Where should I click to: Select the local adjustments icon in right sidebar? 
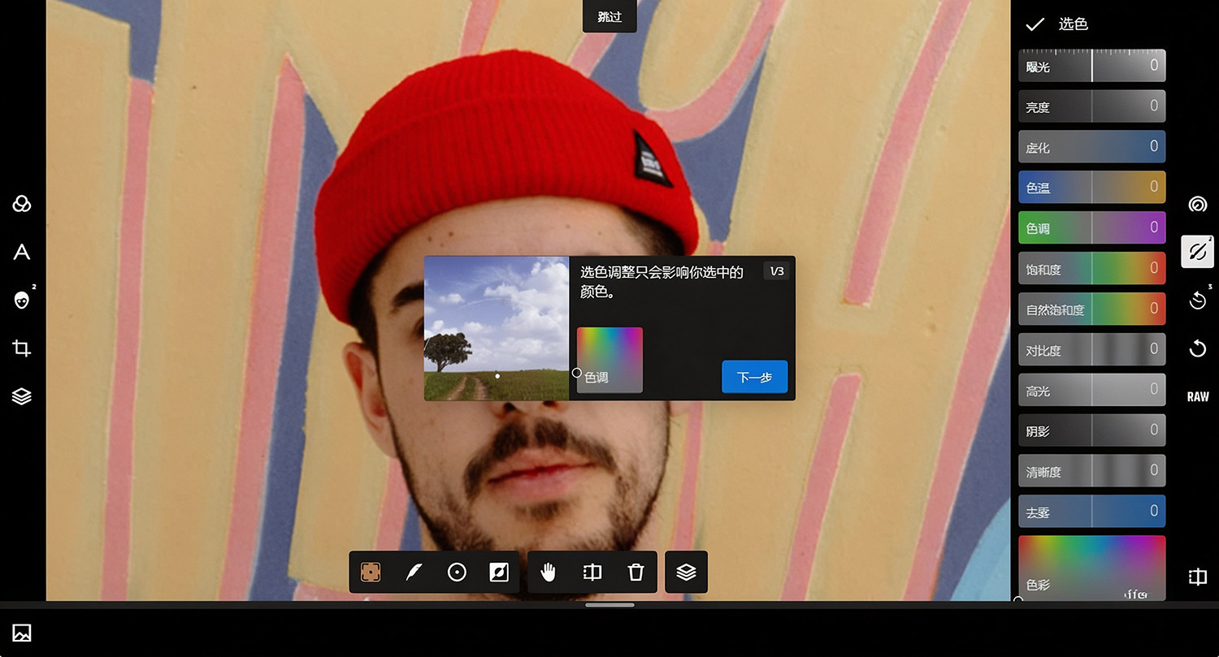point(1197,252)
